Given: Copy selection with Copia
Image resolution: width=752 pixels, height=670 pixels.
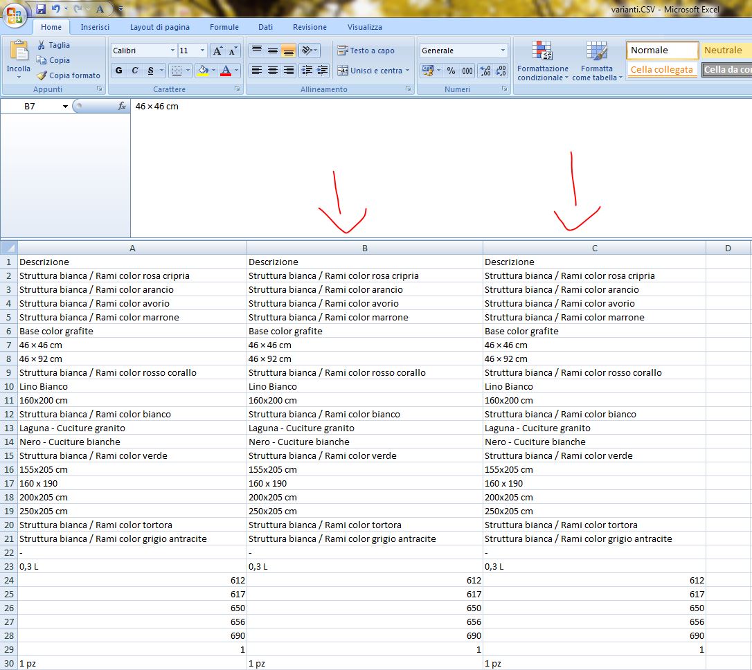Looking at the screenshot, I should [x=53, y=60].
